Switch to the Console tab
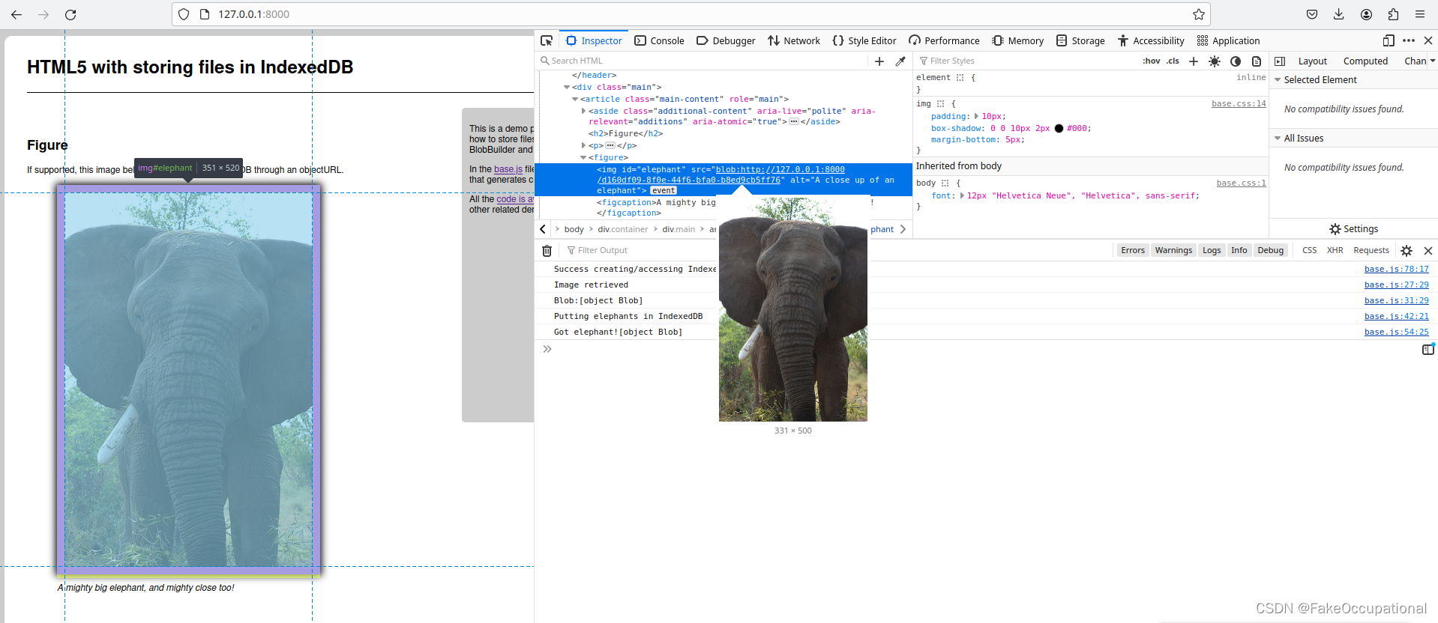 (x=659, y=40)
